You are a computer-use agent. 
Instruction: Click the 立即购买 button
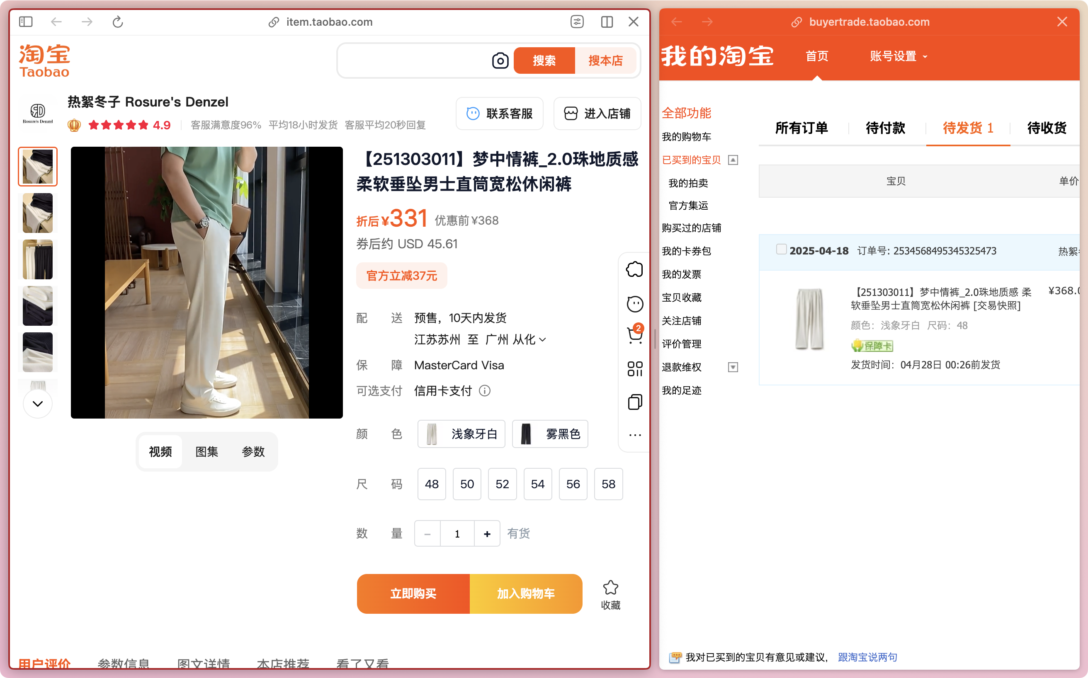click(413, 594)
